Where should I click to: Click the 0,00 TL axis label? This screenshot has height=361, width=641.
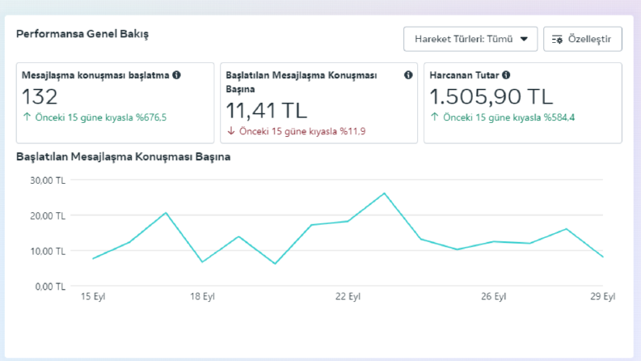50,287
